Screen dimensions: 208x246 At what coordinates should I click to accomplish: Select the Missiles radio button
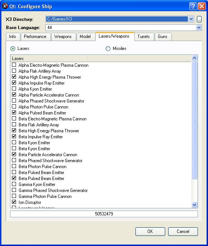click(108, 48)
